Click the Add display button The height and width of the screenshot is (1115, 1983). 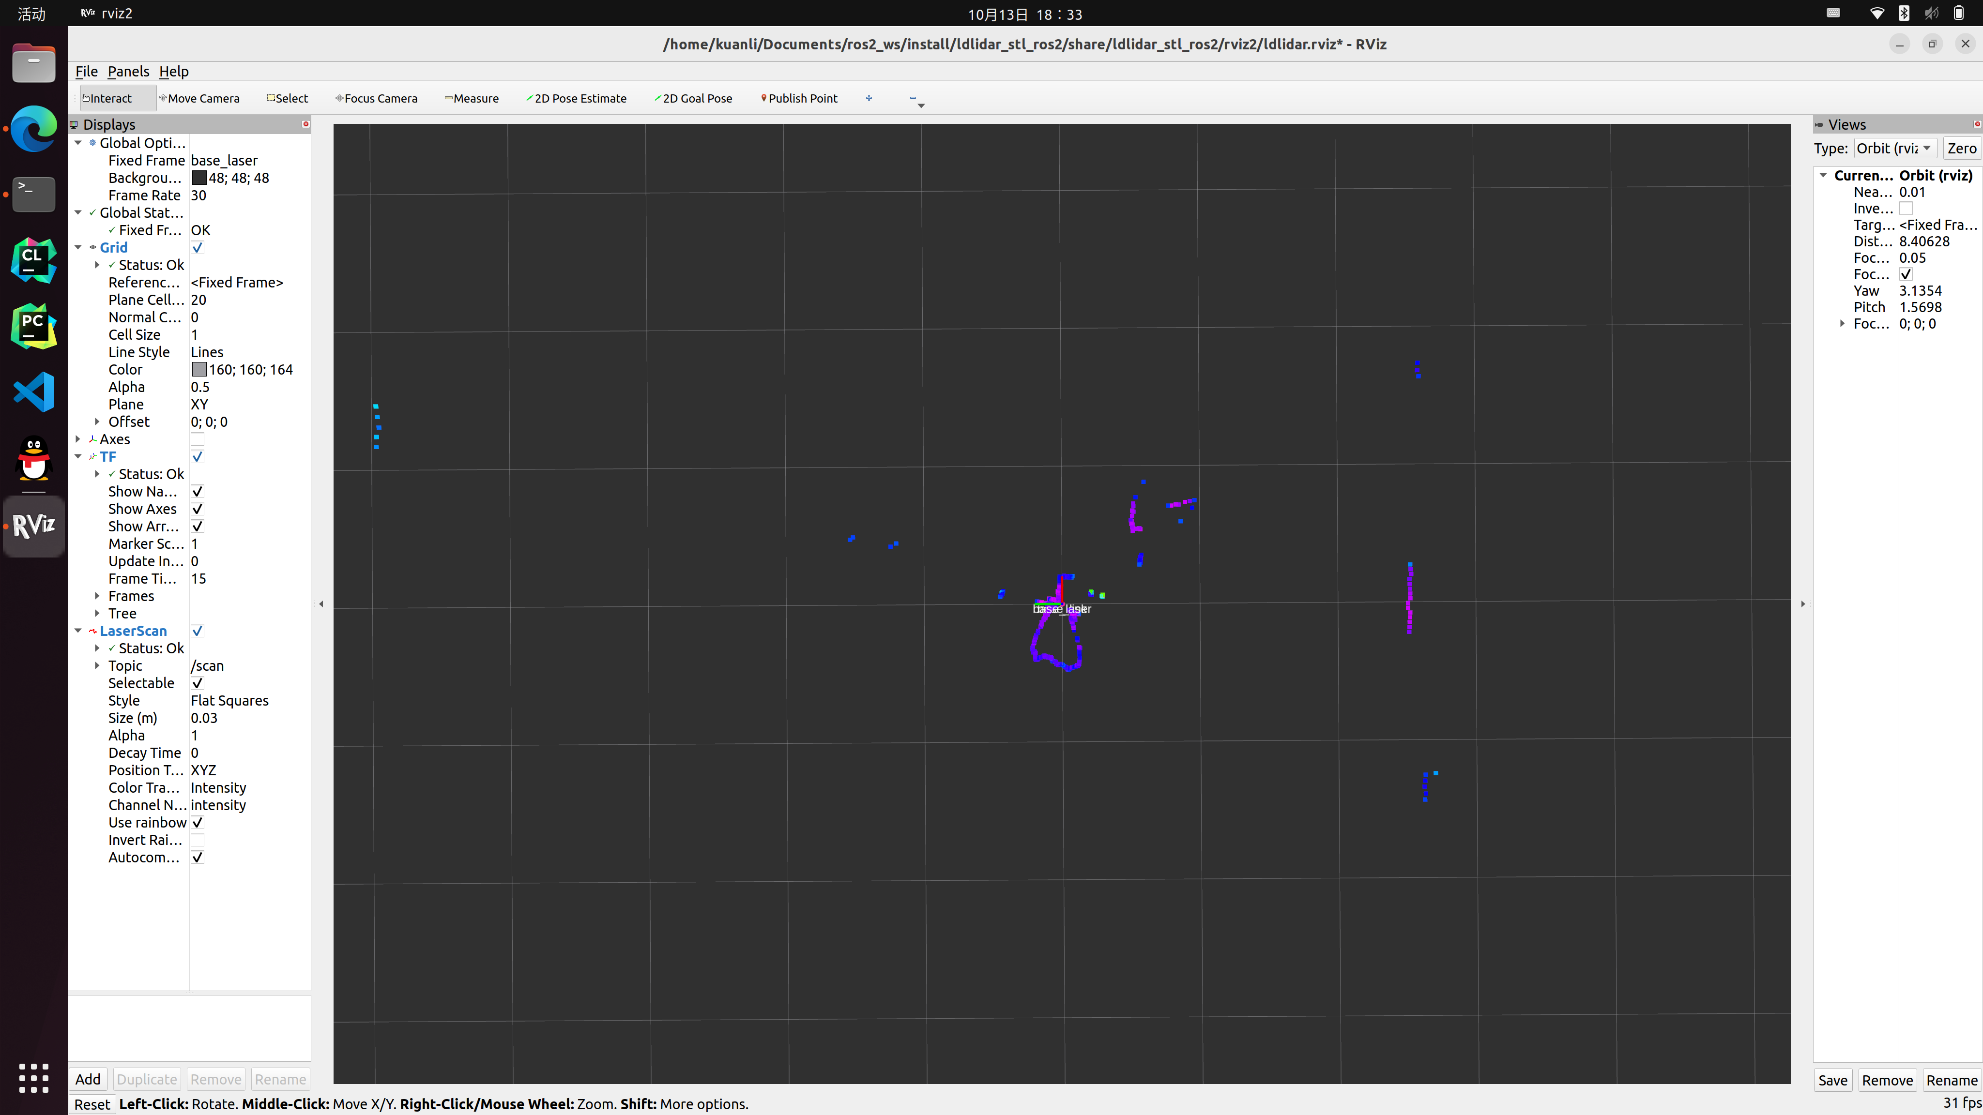click(88, 1079)
